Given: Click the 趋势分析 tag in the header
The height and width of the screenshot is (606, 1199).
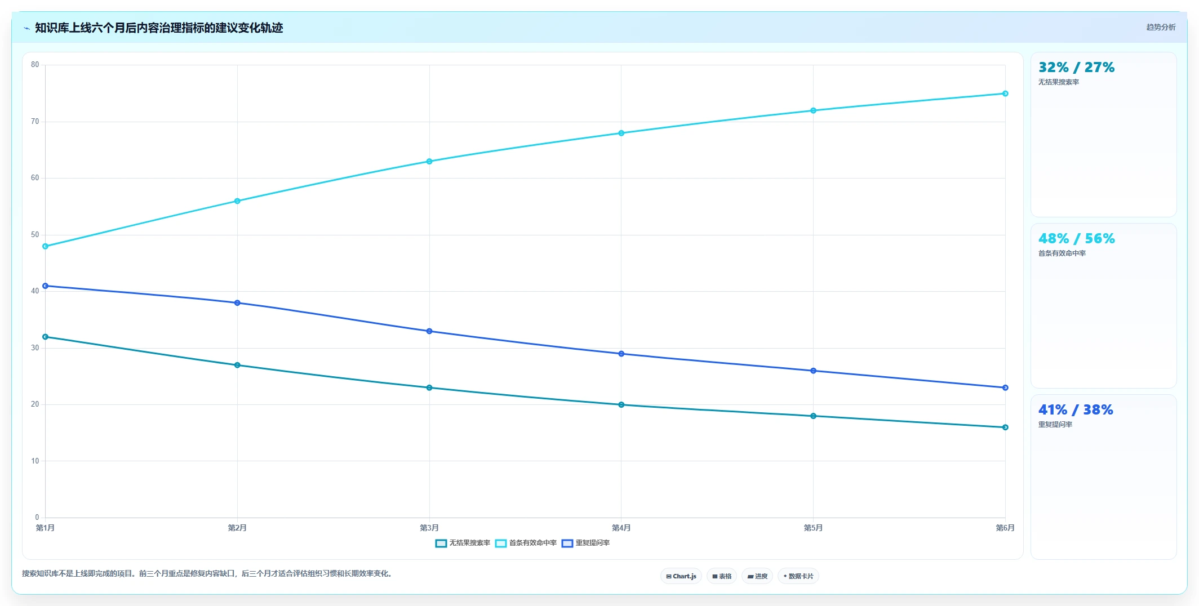Looking at the screenshot, I should click(x=1161, y=27).
